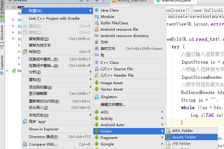
Task: Click the Kotlin File/Class icon
Action: pos(97,23)
